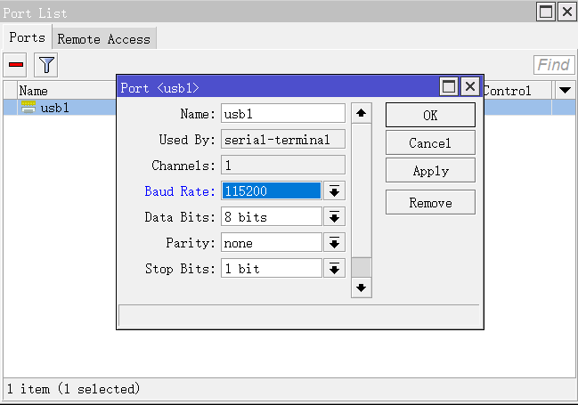Expand the Baud Rate dropdown

[335, 191]
